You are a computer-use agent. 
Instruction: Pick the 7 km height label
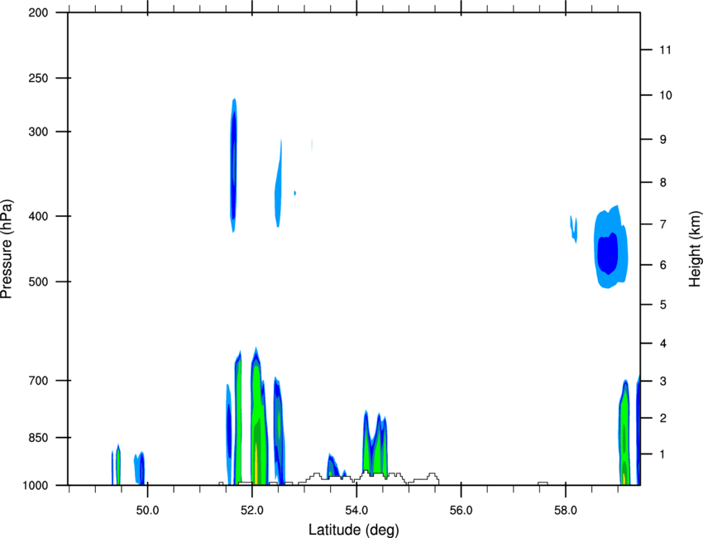[x=663, y=224]
